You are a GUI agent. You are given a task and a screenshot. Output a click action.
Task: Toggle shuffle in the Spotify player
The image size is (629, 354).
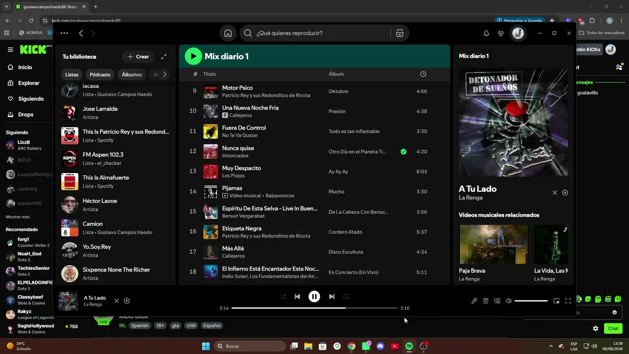click(x=283, y=296)
